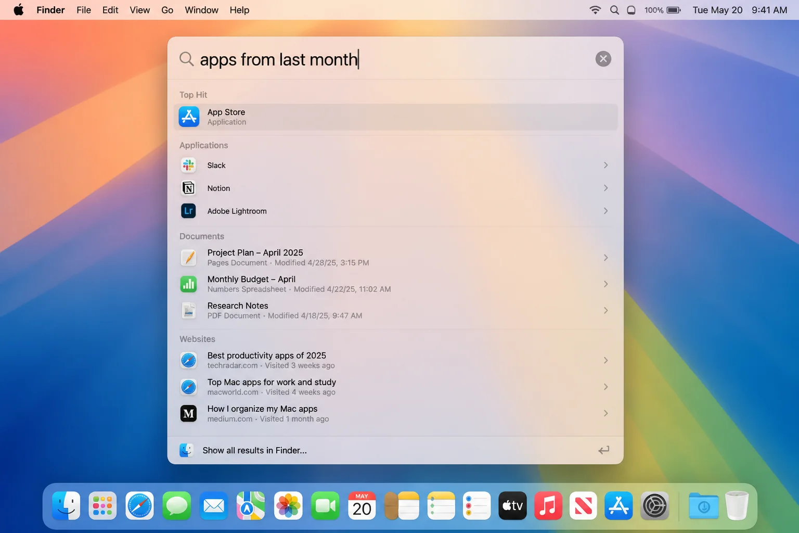The height and width of the screenshot is (533, 799).
Task: Open the Edit menu
Action: tap(110, 10)
